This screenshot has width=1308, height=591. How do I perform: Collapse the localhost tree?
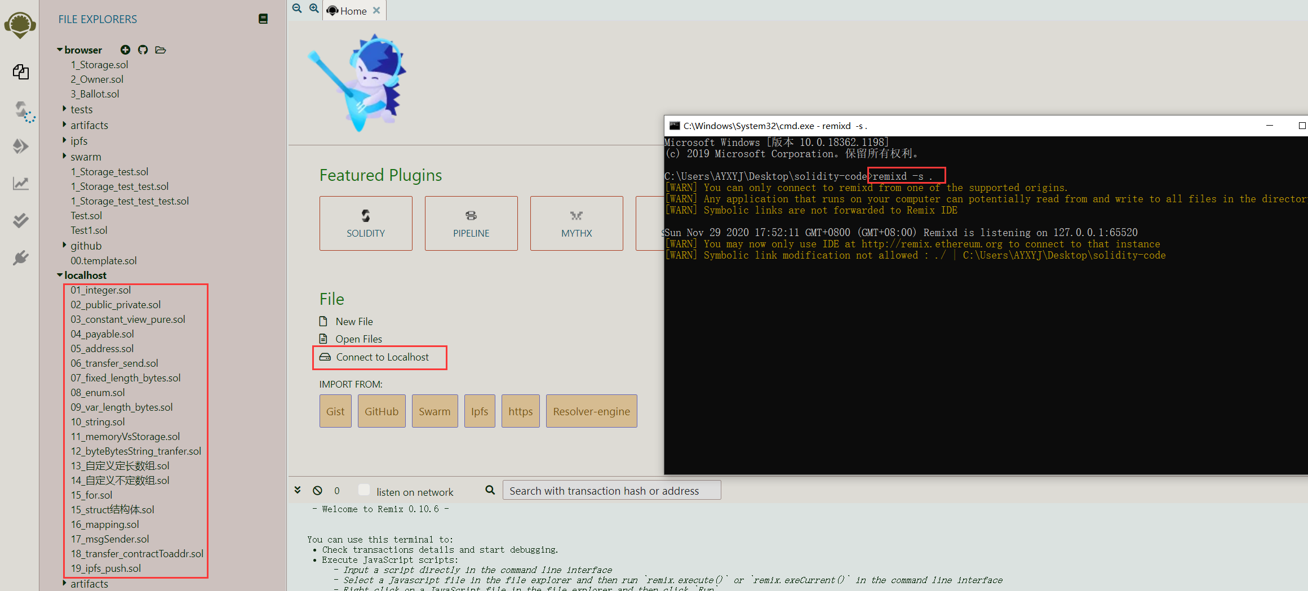coord(60,275)
